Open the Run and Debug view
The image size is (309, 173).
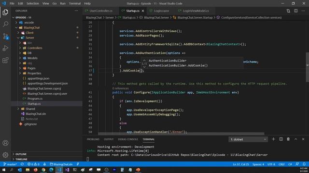5,48
